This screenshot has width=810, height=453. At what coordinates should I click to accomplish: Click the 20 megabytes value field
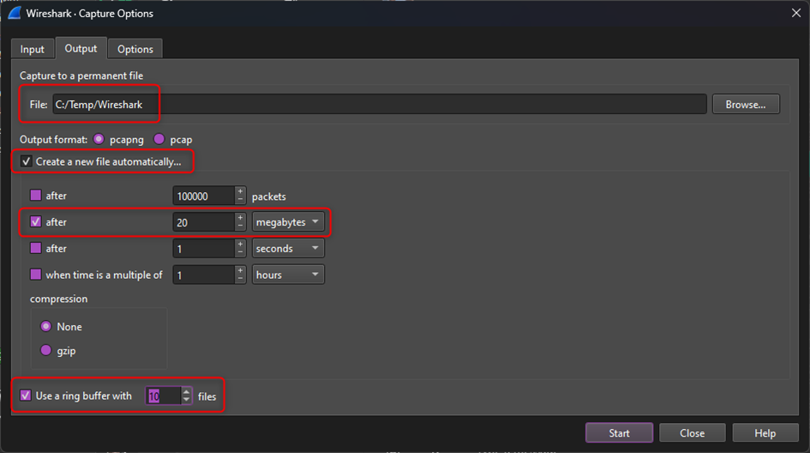point(203,222)
